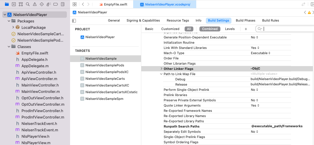Viewport: 314px width, 145px height.
Task: Collapse the Classes folder
Action: 9,47
